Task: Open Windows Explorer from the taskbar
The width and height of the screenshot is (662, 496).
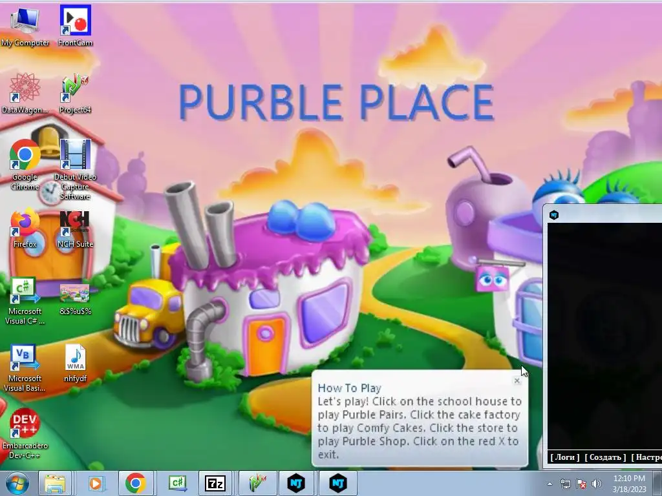Action: 56,483
